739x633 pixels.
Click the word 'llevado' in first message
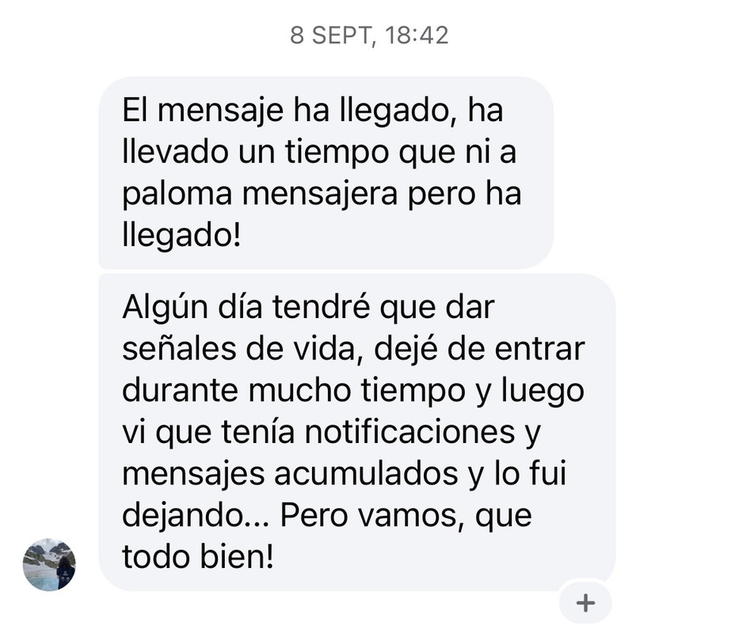point(175,153)
